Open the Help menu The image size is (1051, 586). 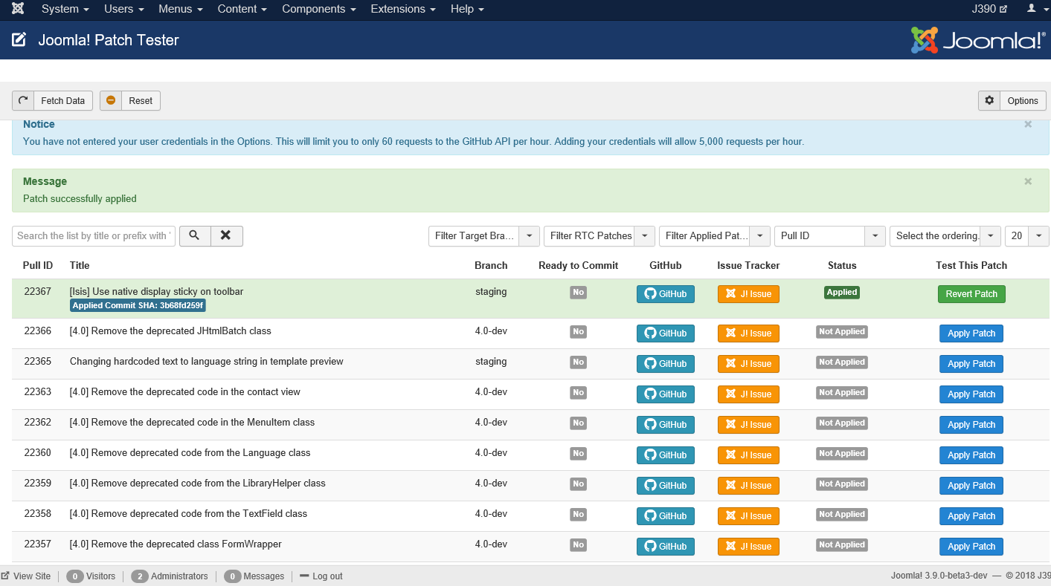tap(467, 9)
